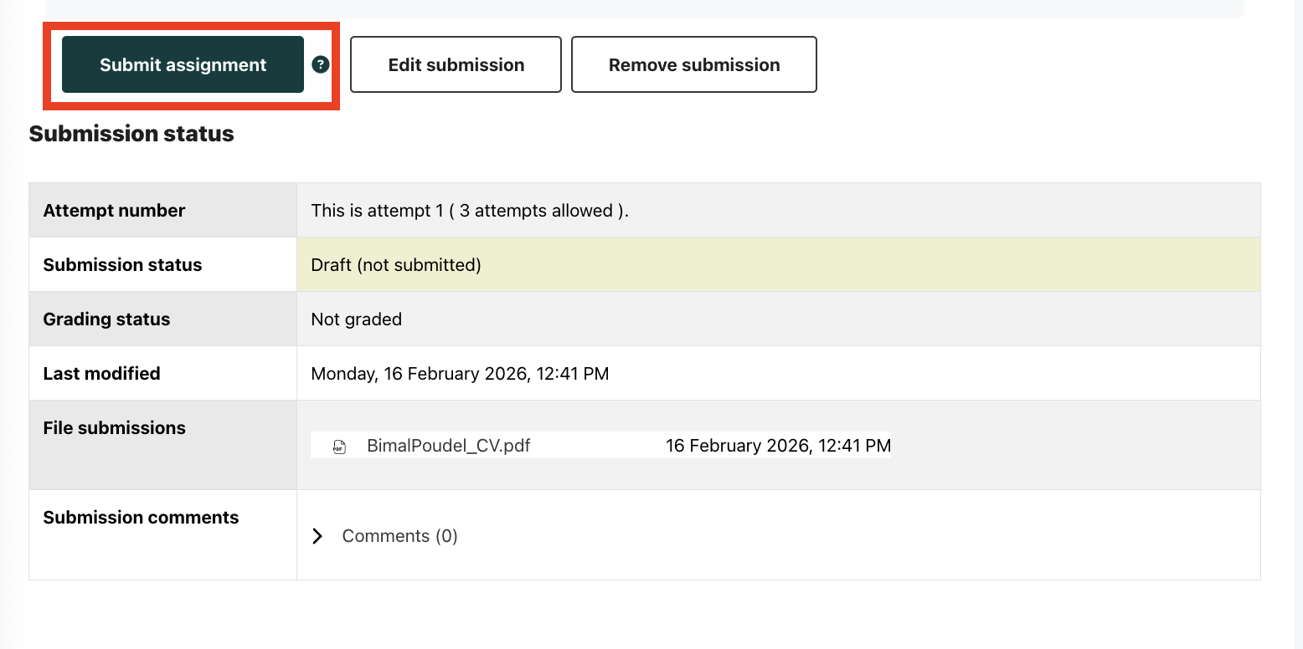The height and width of the screenshot is (649, 1303).
Task: Click the Submit assignment button
Action: [183, 64]
